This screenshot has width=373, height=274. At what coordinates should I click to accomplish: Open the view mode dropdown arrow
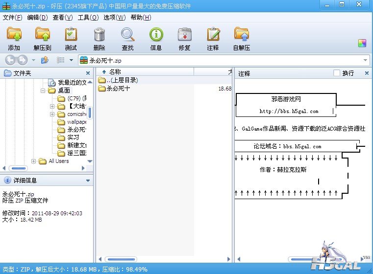point(71,60)
